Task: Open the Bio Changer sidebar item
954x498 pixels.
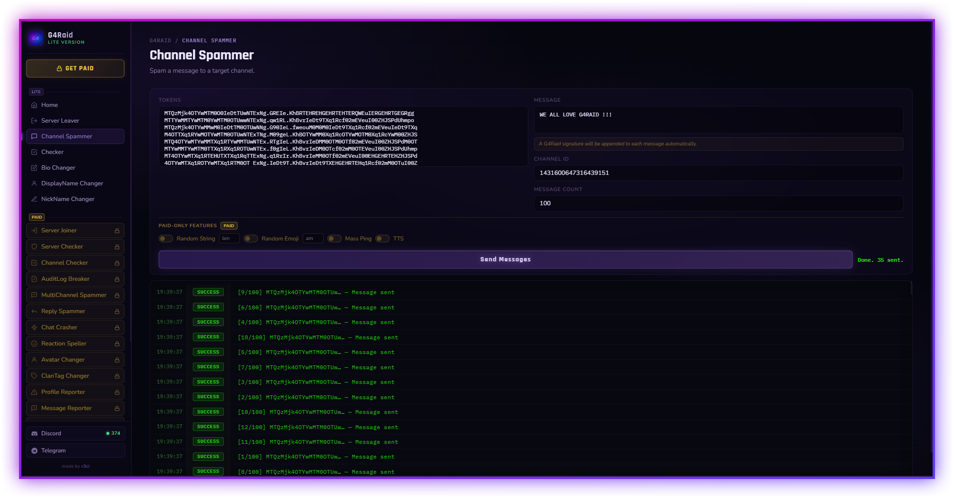Action: click(76, 168)
